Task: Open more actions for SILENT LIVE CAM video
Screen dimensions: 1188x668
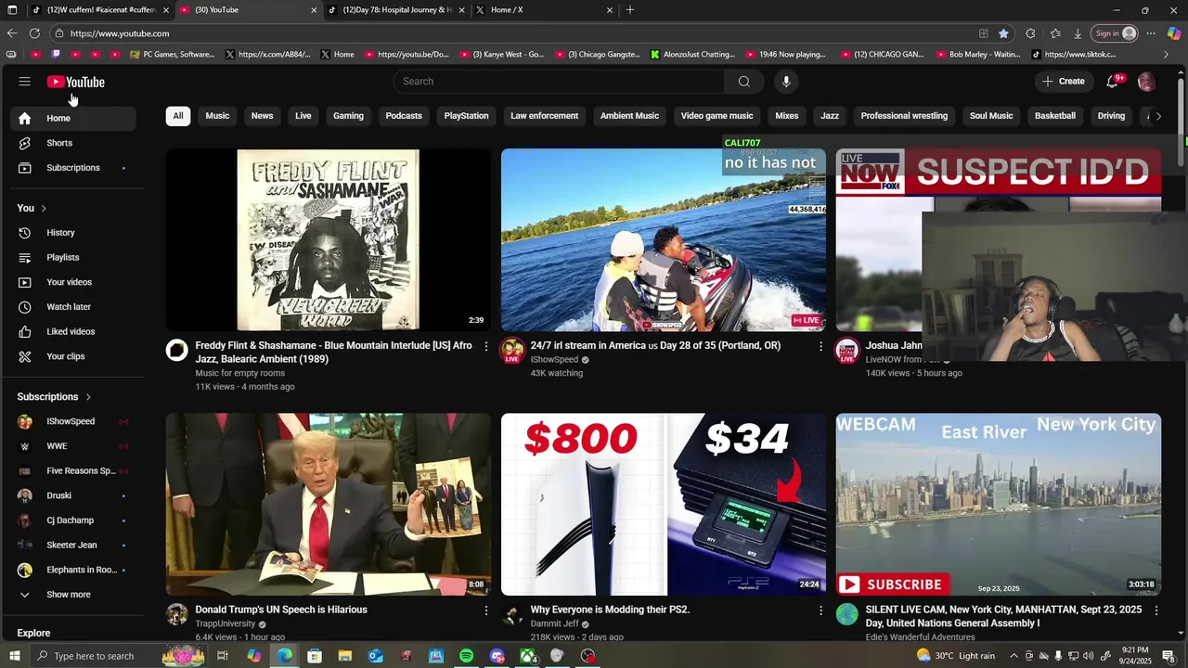Action: click(x=1156, y=610)
